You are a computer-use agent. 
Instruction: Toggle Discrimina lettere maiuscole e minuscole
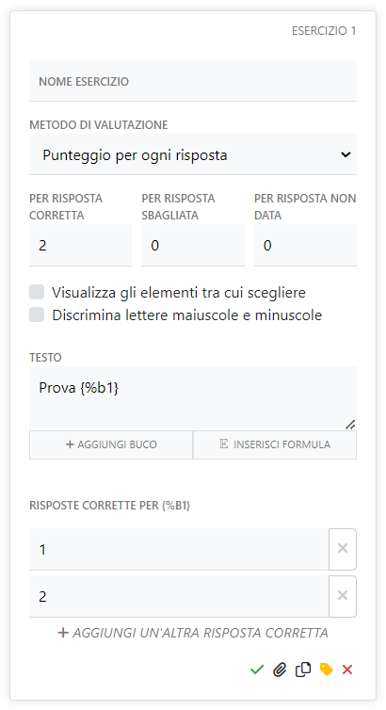pyautogui.click(x=37, y=315)
